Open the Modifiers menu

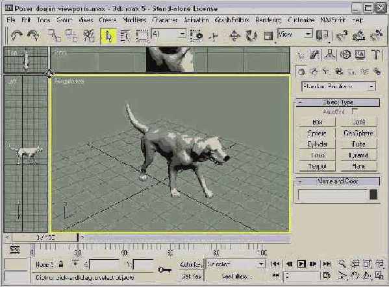(134, 20)
